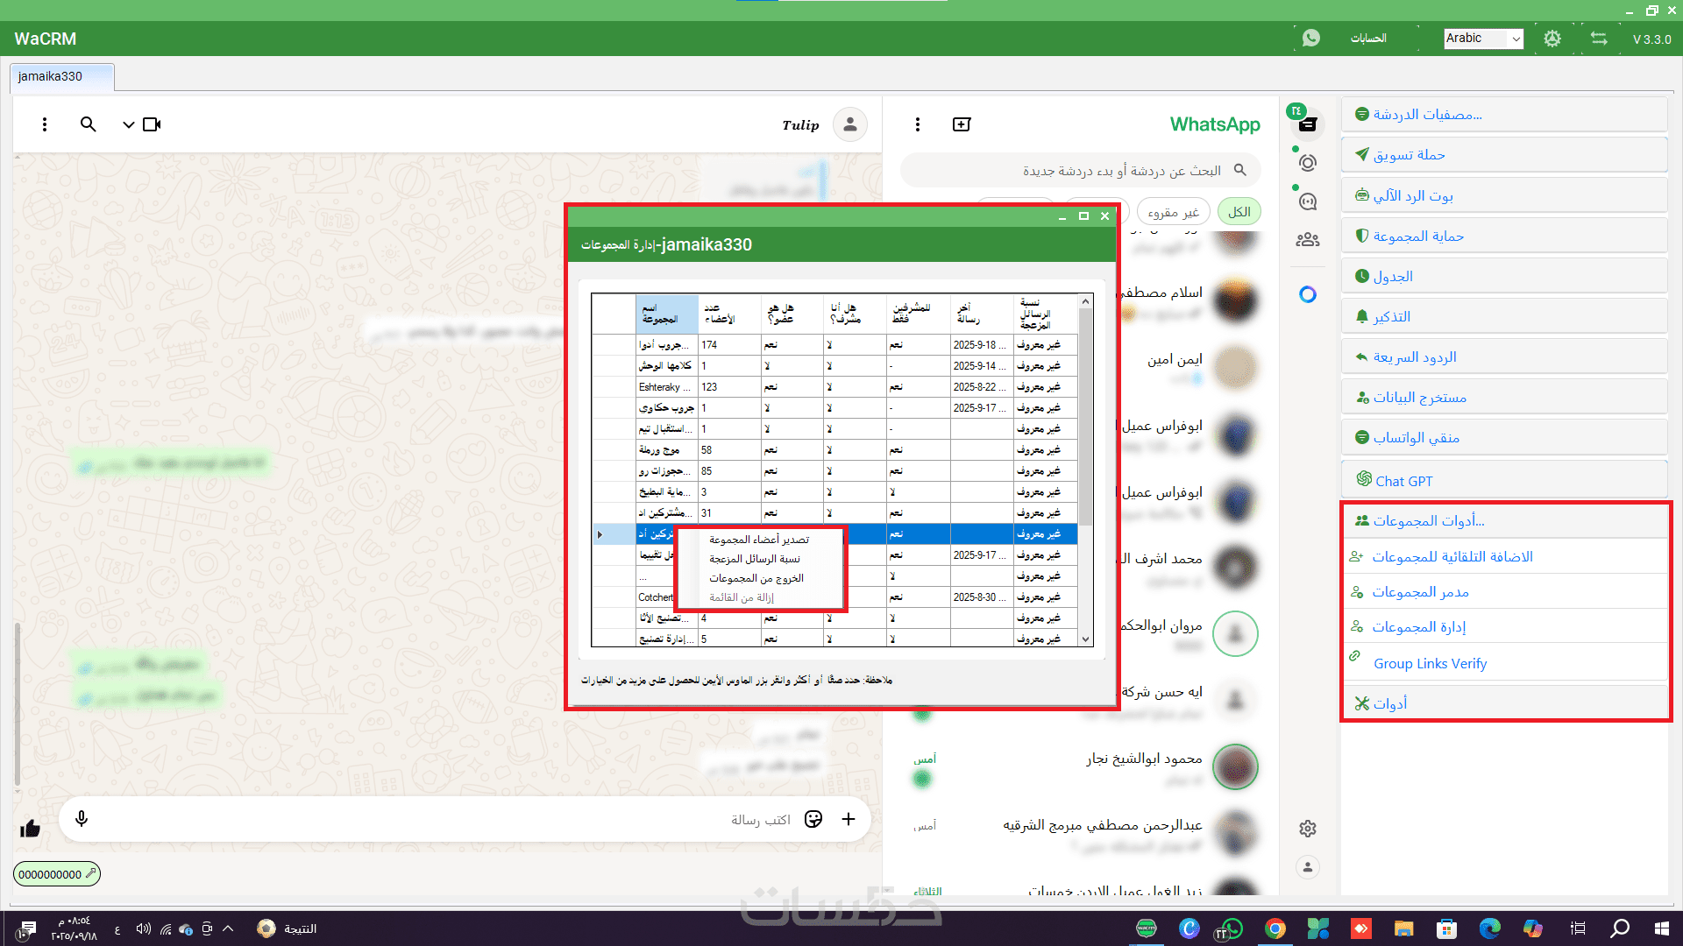
Task: Open the communities people icon in sidebar
Action: click(1308, 239)
